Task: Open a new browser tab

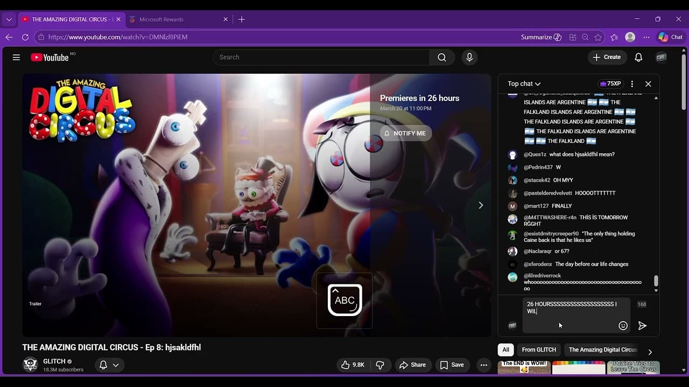Action: point(242,19)
